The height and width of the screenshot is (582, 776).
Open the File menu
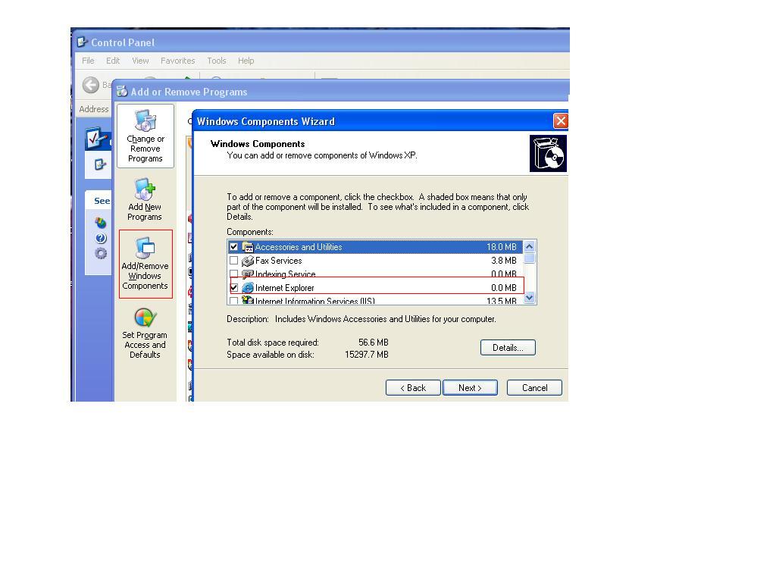click(88, 61)
